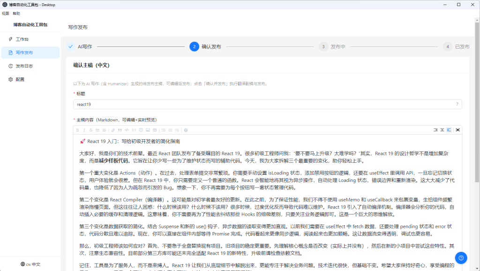Click the app logo in title bar

[5, 5]
